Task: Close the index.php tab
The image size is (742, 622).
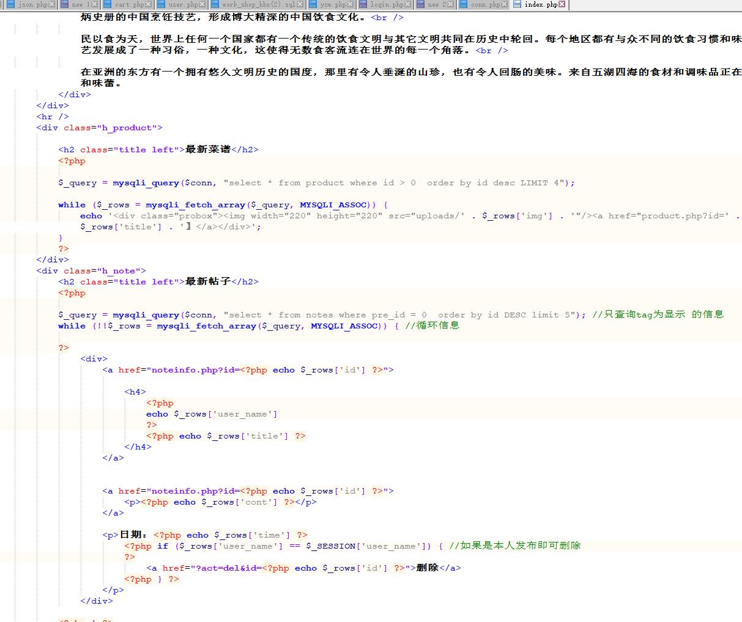Action: click(562, 4)
